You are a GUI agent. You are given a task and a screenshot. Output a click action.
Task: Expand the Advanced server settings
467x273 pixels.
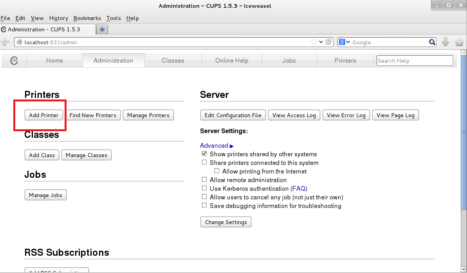(x=216, y=146)
